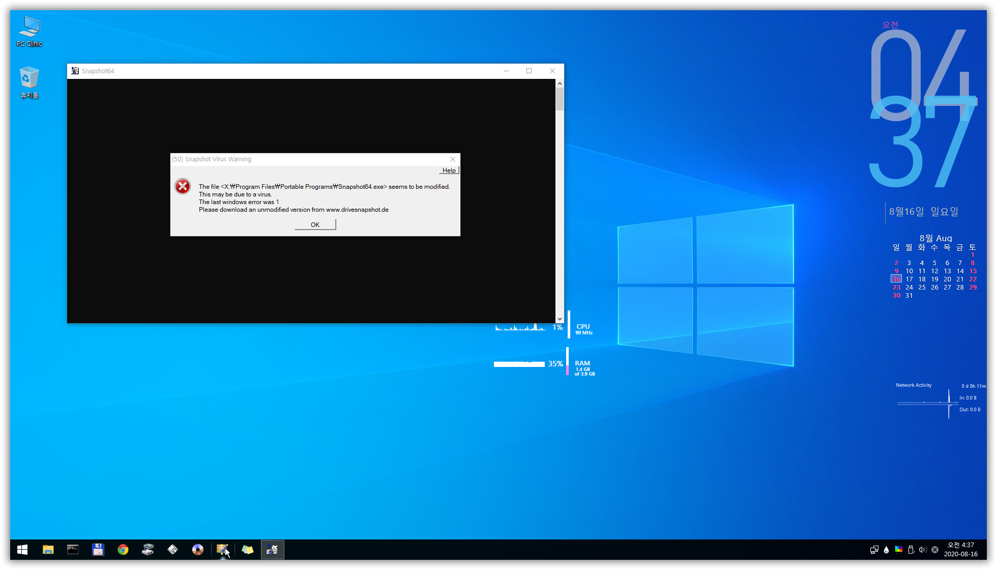Open File Explorer from the taskbar
Viewport: 997px width, 570px height.
(48, 550)
